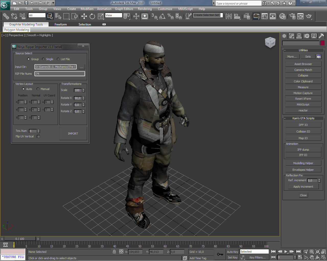
Task: Click the RIP File Nums field
Action: coord(60,74)
